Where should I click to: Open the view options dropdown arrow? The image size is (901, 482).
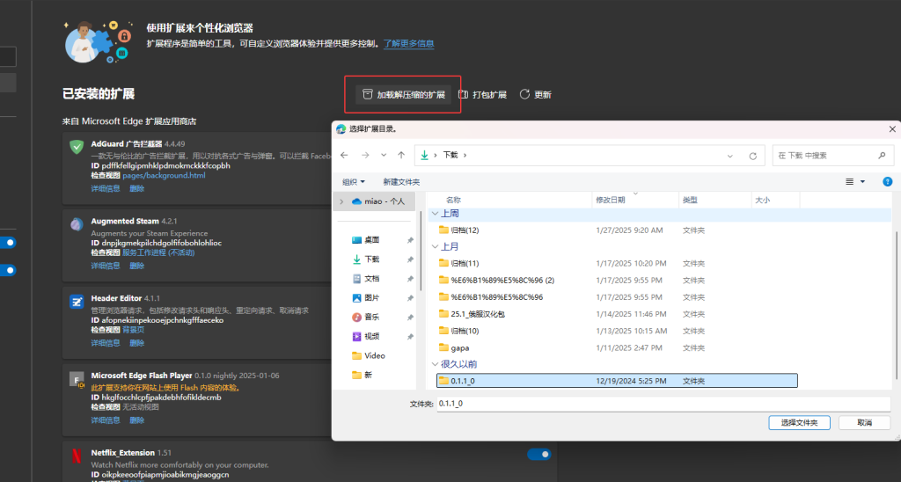pos(862,181)
